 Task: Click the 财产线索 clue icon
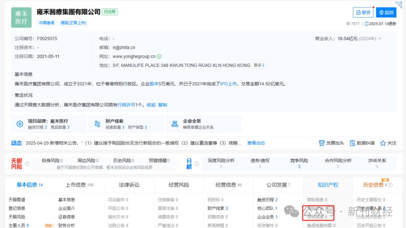click(x=97, y=124)
